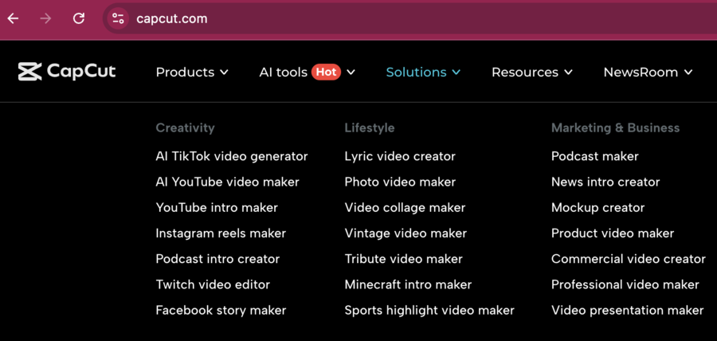
Task: Open the AI tools dropdown
Action: point(283,72)
